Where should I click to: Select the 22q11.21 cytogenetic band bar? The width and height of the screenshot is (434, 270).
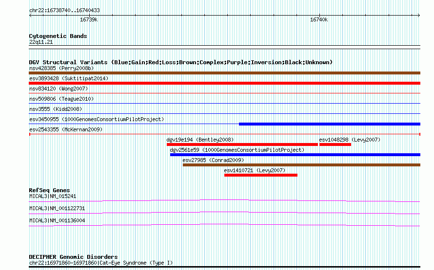pos(224,47)
